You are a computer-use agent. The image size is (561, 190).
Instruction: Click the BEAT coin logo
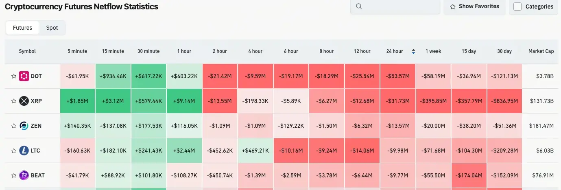[24, 175]
